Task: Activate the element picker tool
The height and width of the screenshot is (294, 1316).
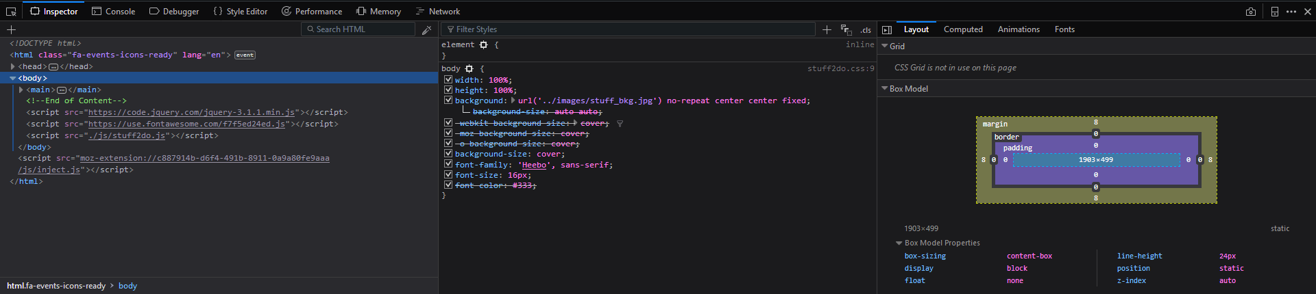Action: tap(11, 12)
